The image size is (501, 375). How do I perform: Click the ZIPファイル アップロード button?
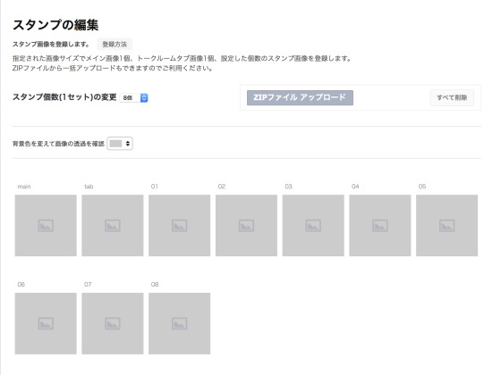point(300,97)
